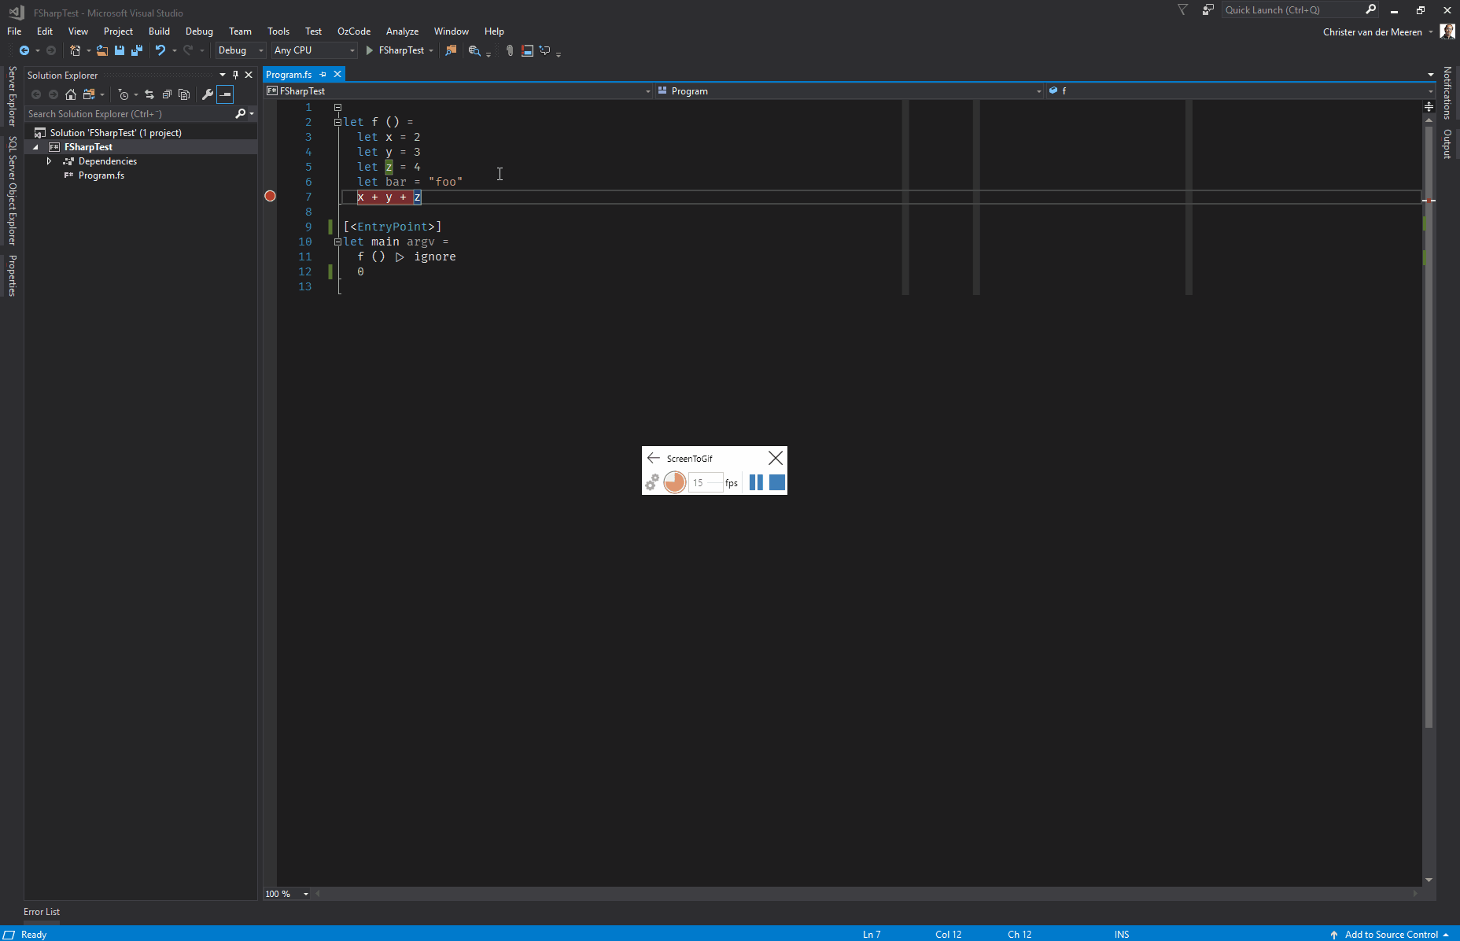Viewport: 1460px width, 941px height.
Task: Start debugging FSharpTest with the green play icon
Action: pyautogui.click(x=369, y=50)
